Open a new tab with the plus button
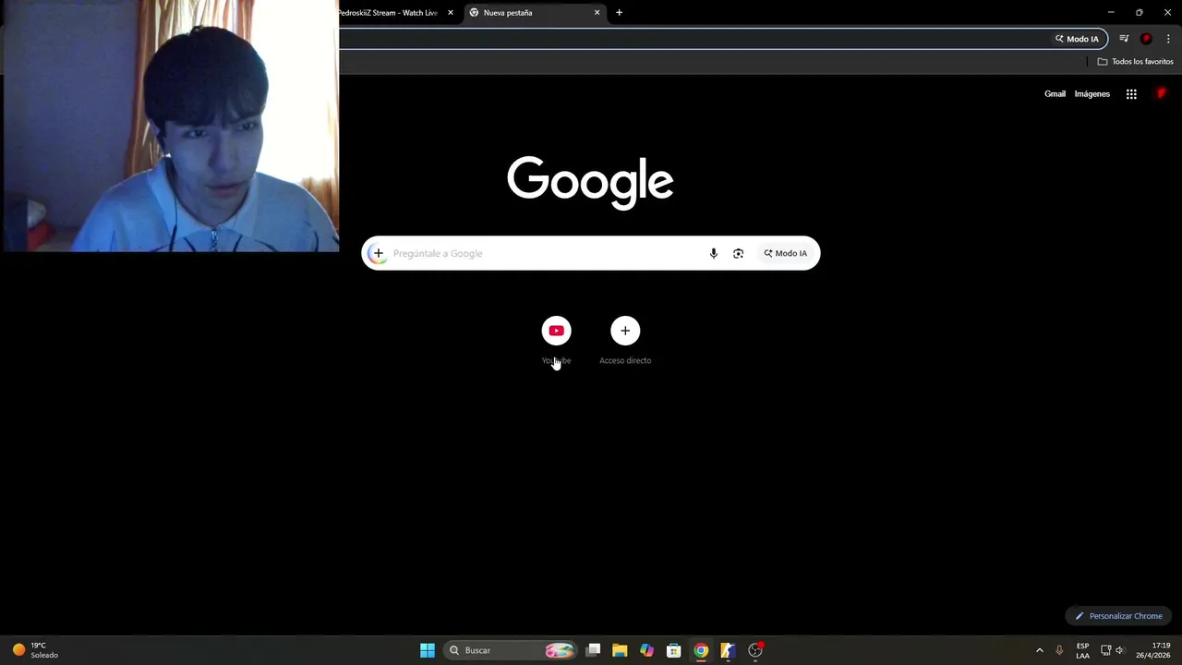The image size is (1182, 665). point(619,13)
